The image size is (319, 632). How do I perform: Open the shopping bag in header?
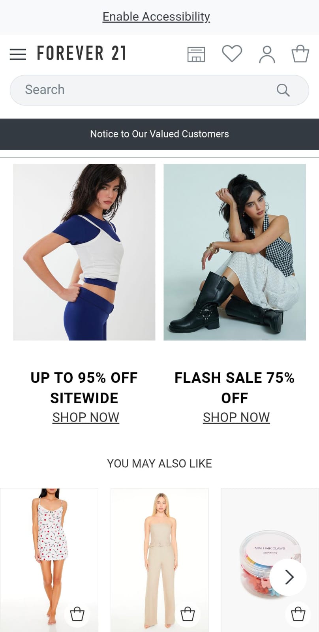(x=300, y=54)
